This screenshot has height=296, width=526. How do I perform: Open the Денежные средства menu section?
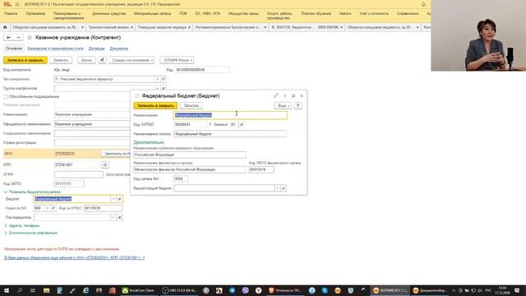click(109, 14)
